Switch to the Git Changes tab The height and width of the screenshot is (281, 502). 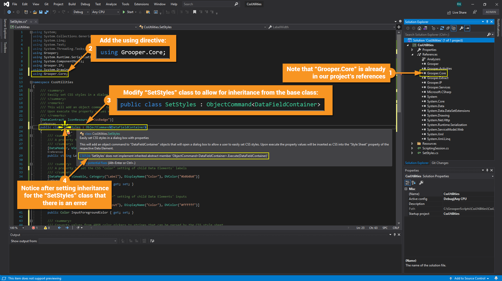(x=440, y=163)
